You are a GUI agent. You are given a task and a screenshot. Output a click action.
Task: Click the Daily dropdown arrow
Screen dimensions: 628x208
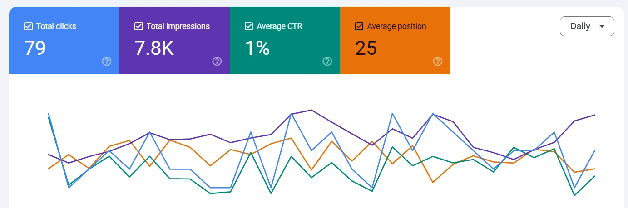point(602,26)
